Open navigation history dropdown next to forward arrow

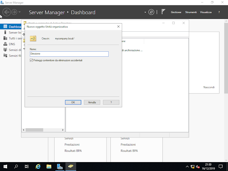pyautogui.click(x=20, y=12)
